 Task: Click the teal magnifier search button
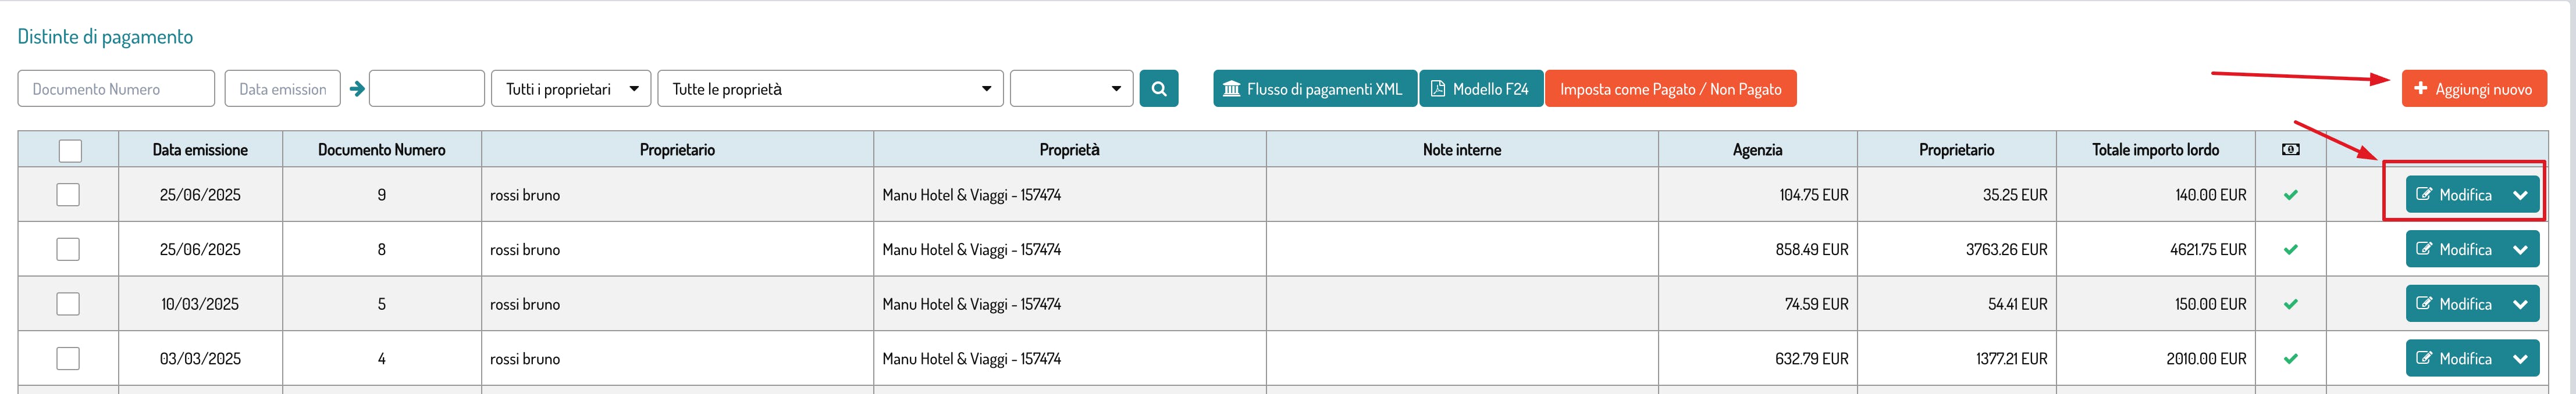pos(1158,88)
